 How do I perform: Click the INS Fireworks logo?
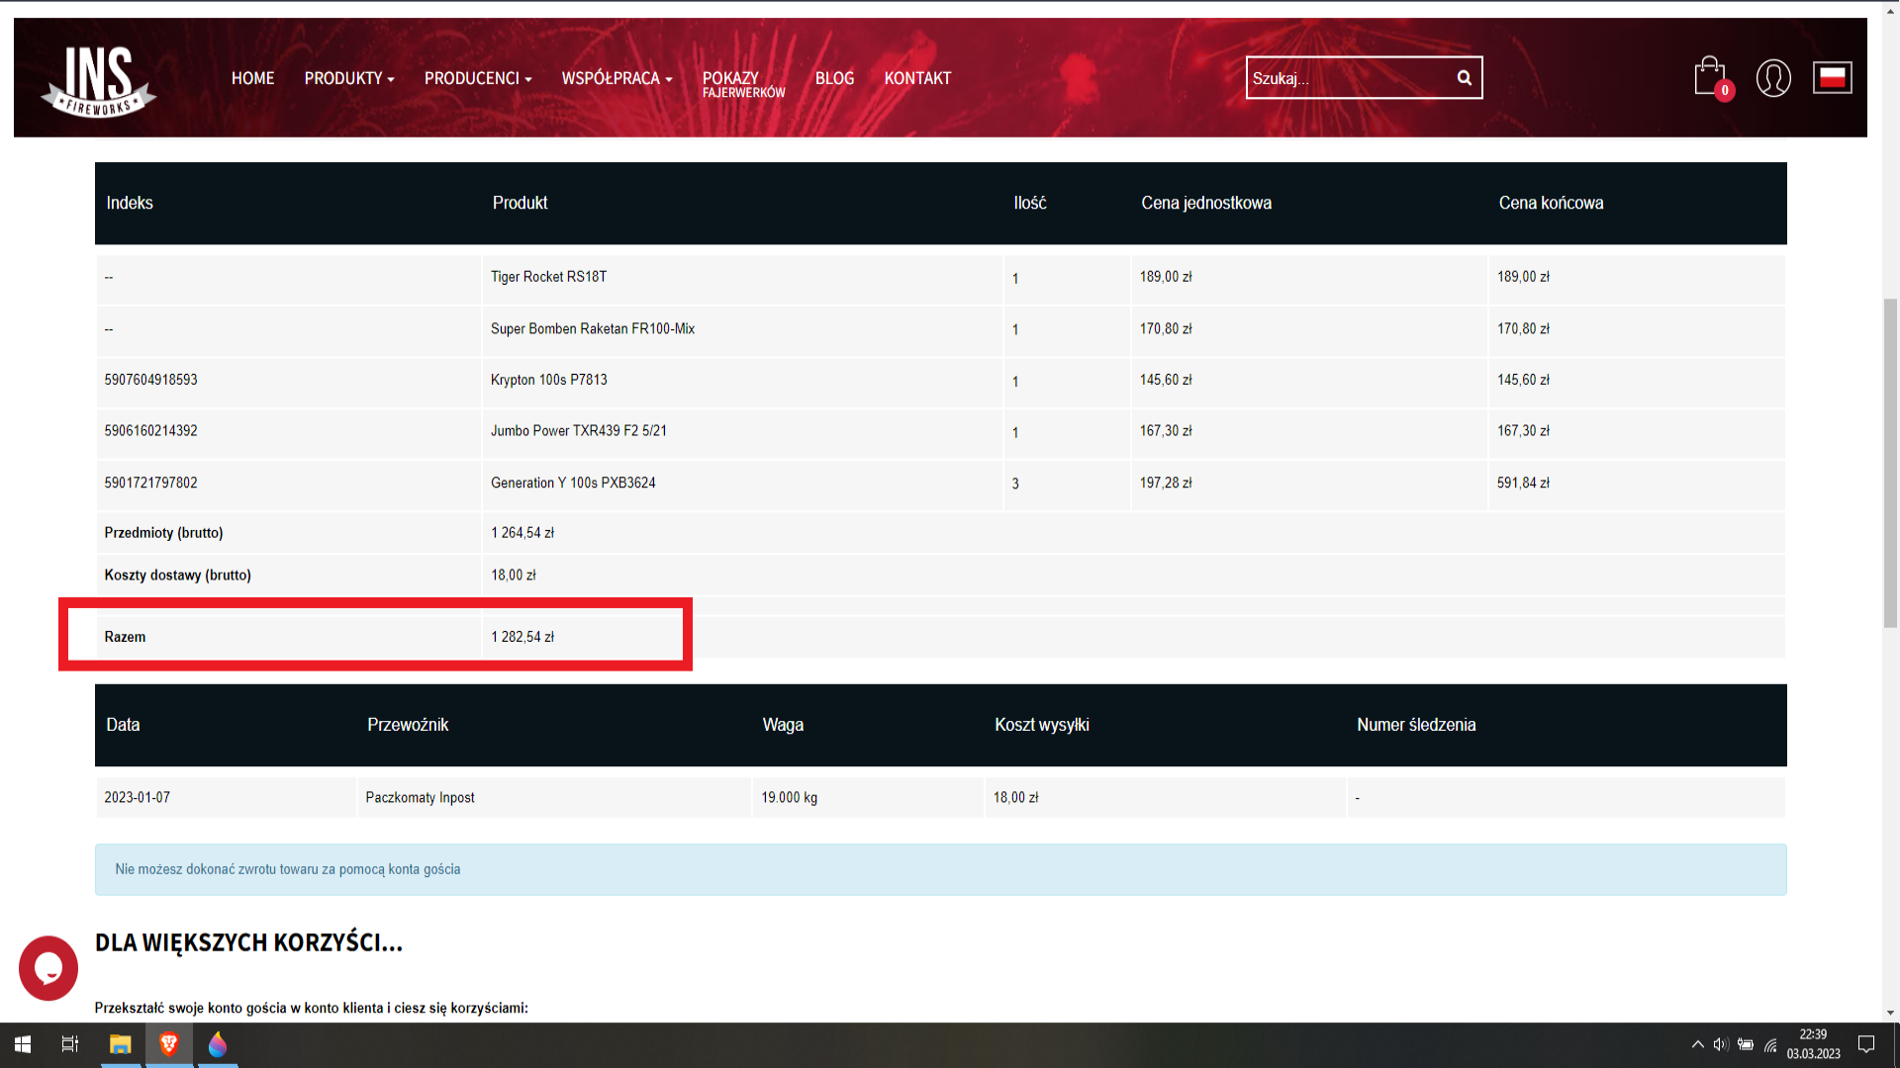(98, 79)
